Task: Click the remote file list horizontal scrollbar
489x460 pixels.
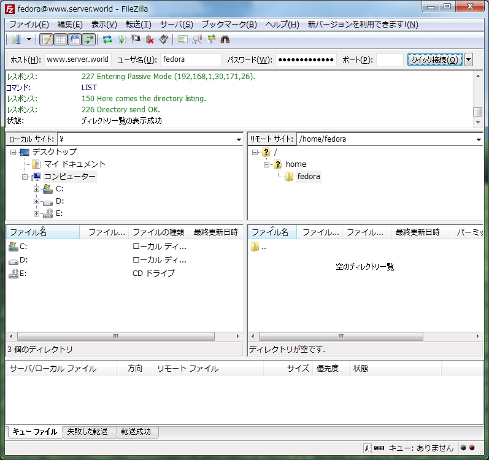Action: [x=341, y=336]
